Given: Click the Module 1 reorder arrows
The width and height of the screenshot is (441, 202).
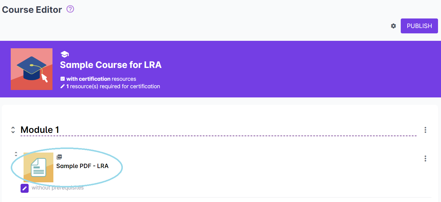Looking at the screenshot, I should (x=13, y=130).
